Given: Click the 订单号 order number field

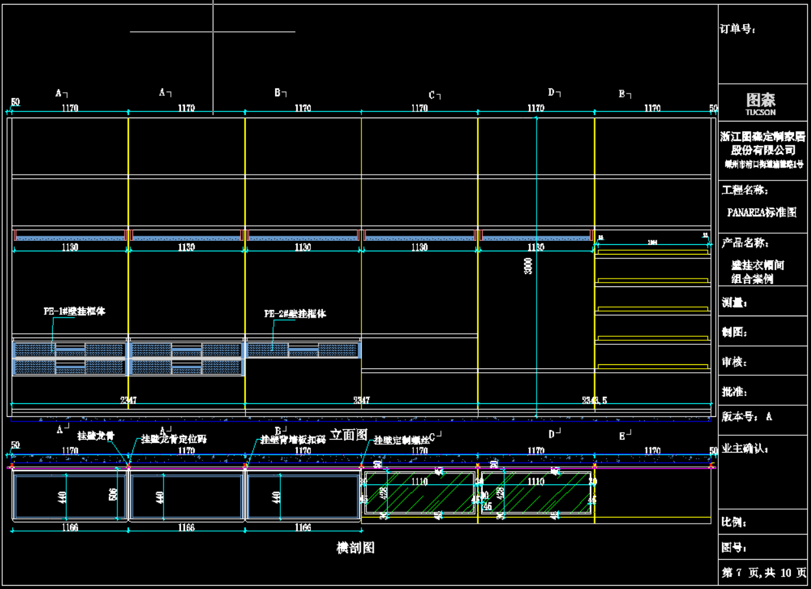Looking at the screenshot, I should 738,29.
